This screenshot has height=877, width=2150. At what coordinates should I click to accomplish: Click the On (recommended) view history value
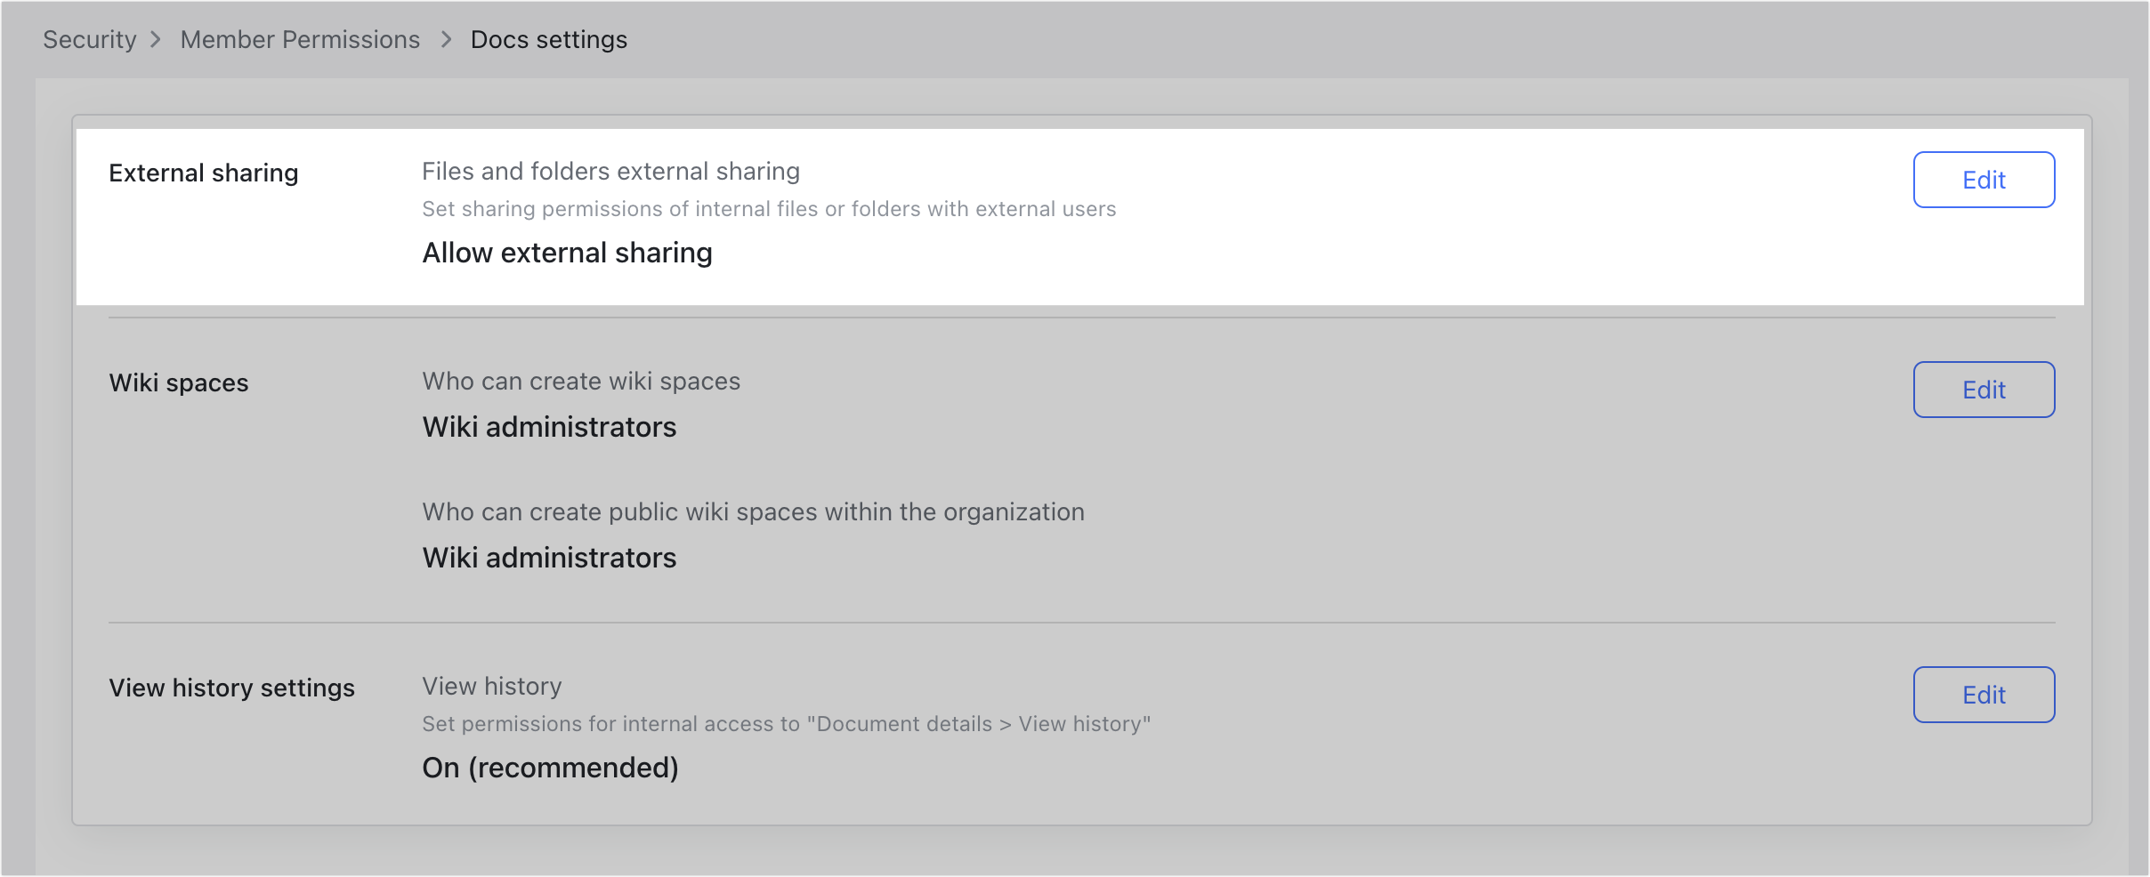[x=551, y=768]
